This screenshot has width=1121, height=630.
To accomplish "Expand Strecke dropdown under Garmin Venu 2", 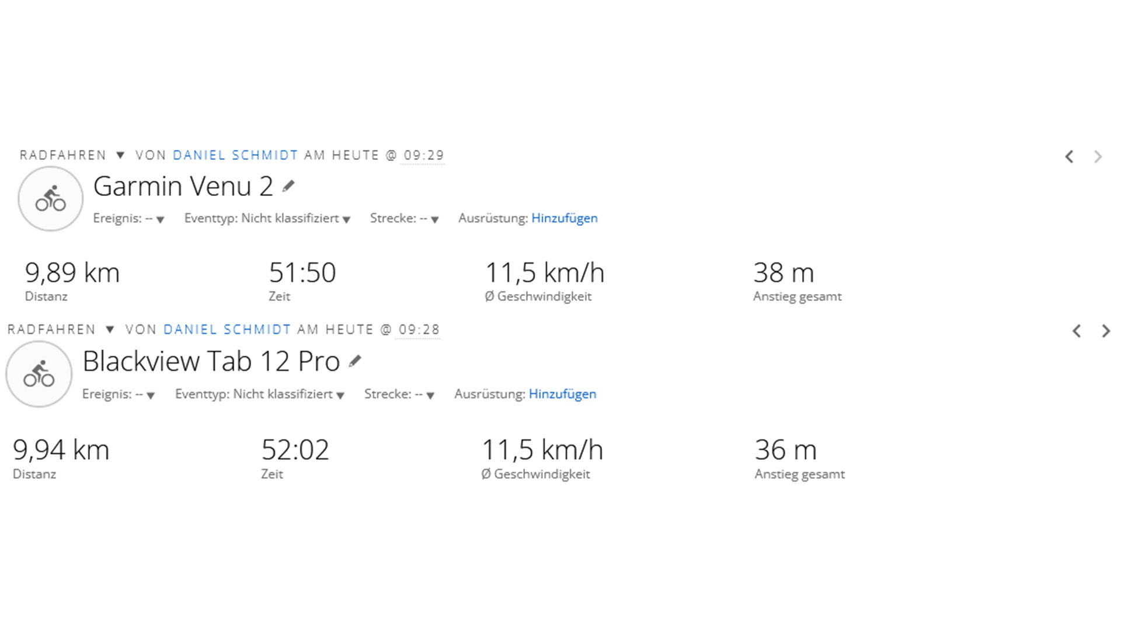I will [434, 219].
